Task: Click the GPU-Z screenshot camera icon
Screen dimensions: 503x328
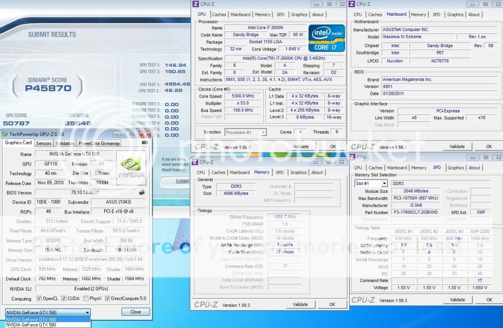Action: tap(144, 143)
